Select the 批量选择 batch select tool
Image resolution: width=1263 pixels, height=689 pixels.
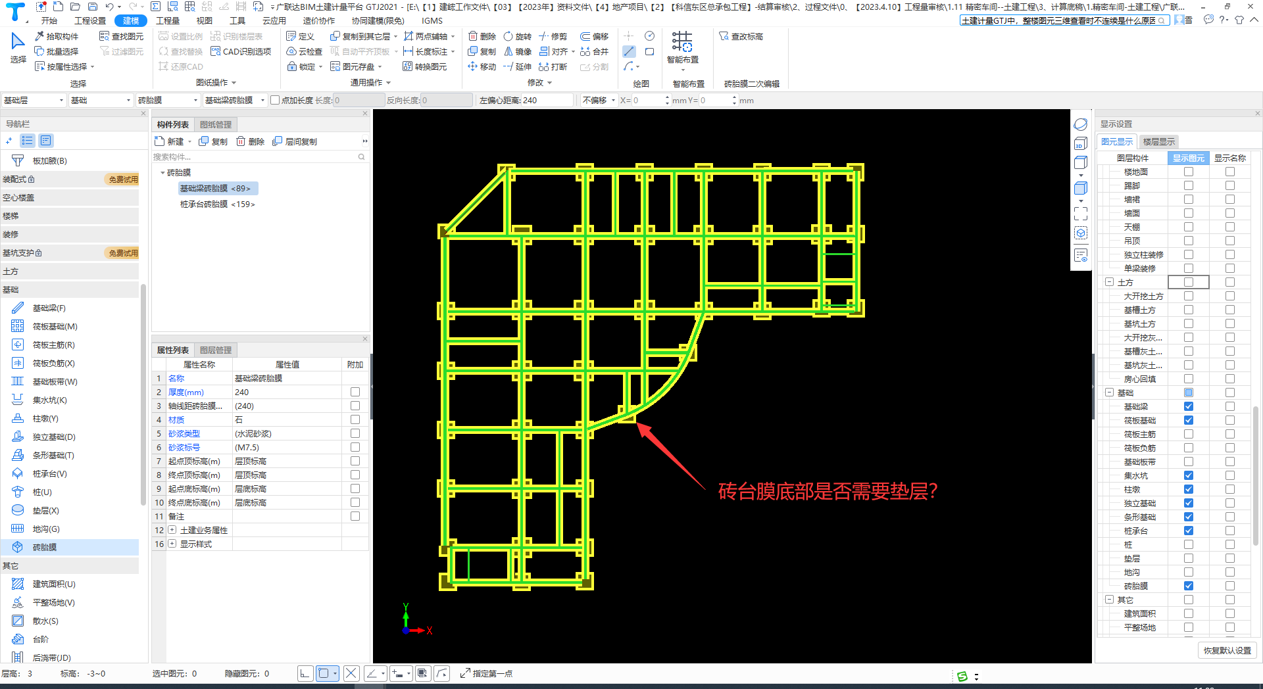pyautogui.click(x=57, y=51)
